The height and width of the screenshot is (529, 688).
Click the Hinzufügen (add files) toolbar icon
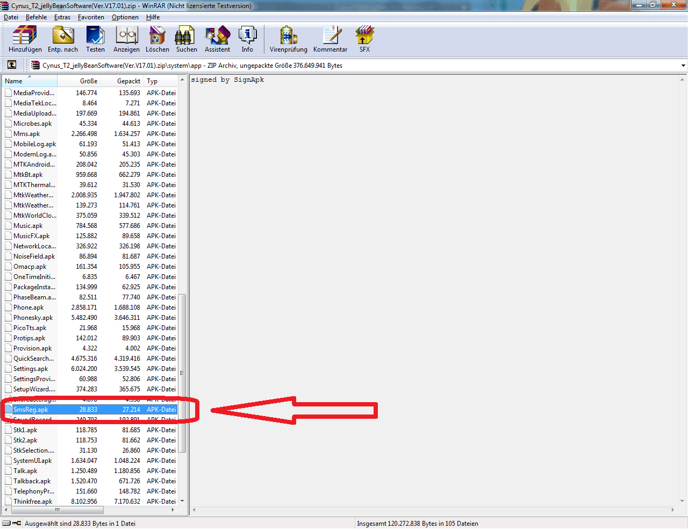click(x=25, y=39)
